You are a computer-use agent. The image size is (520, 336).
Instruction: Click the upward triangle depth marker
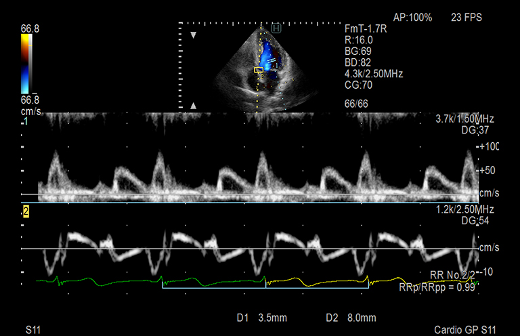tap(194, 106)
